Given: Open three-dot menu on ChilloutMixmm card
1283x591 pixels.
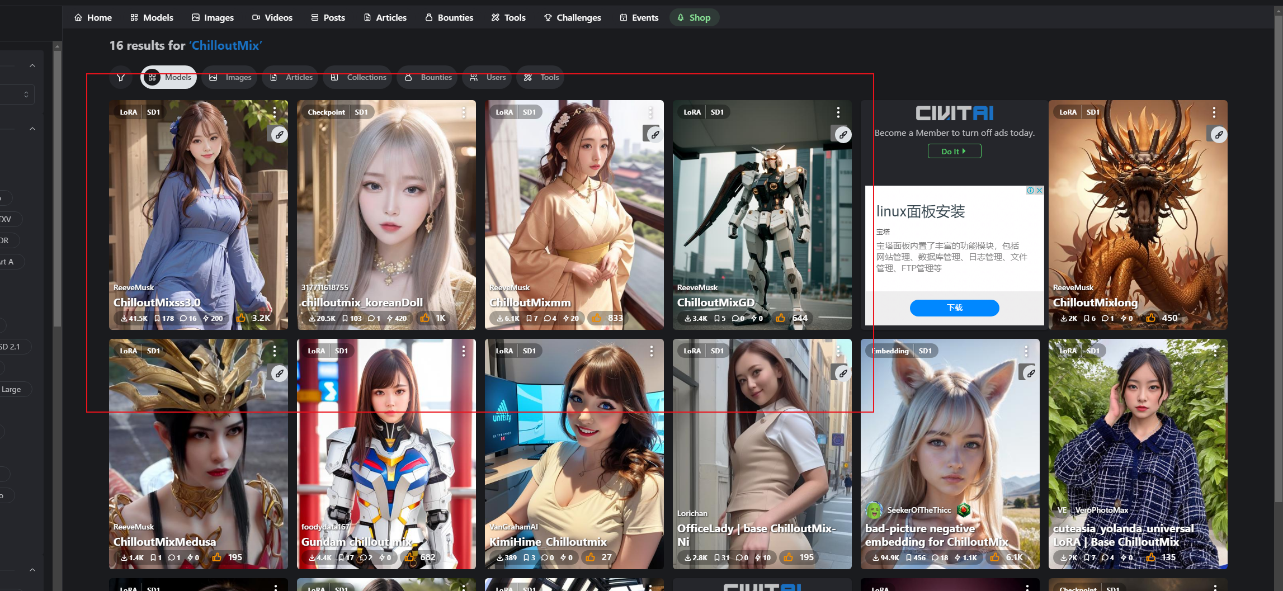Looking at the screenshot, I should pyautogui.click(x=651, y=112).
